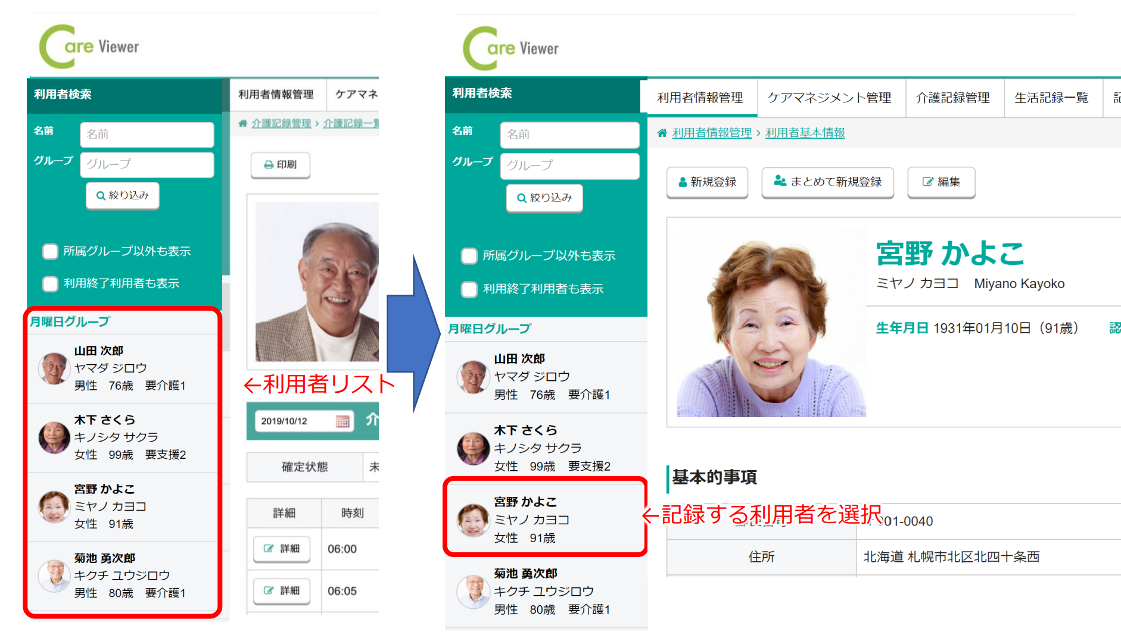Enable 所属グループ以外も表示 checkbox in right panel

click(469, 256)
